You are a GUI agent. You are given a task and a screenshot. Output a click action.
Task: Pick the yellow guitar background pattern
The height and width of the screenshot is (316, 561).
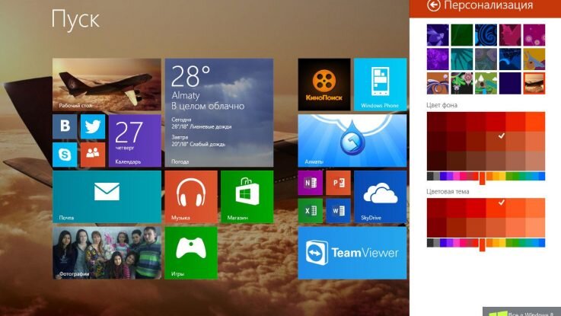(534, 59)
